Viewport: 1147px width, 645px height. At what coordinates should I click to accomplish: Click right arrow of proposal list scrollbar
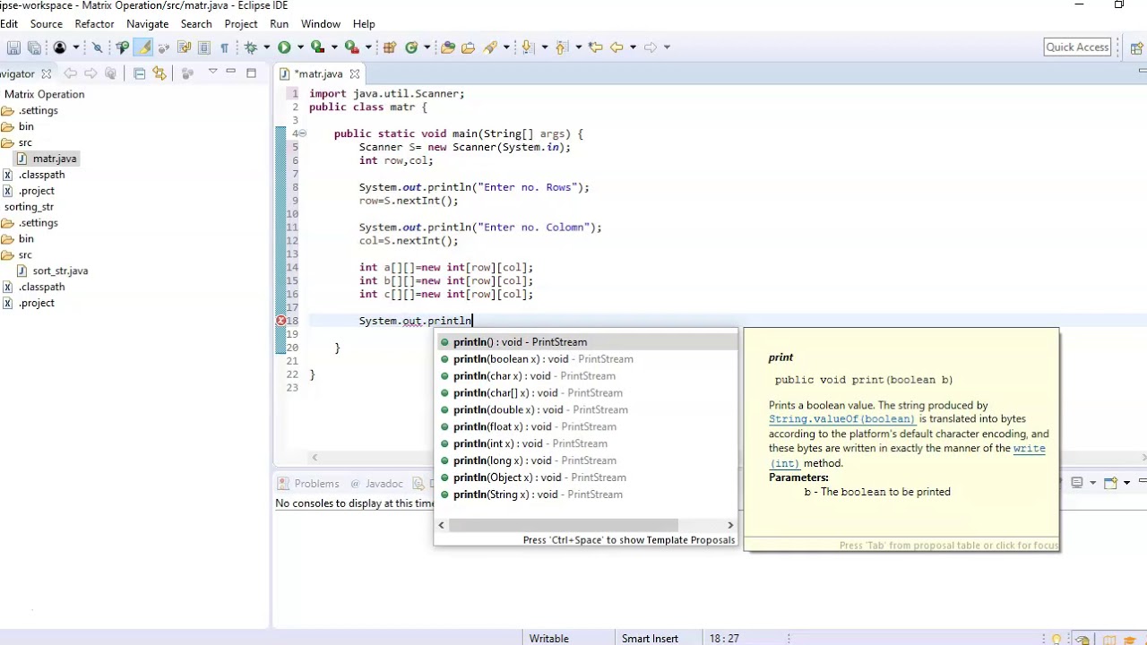pyautogui.click(x=730, y=525)
